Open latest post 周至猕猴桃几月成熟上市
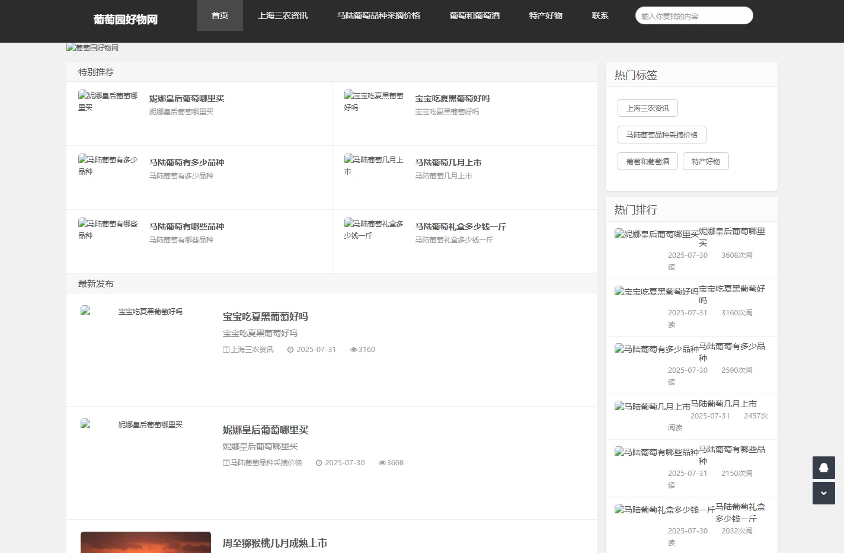844x553 pixels. [x=275, y=543]
